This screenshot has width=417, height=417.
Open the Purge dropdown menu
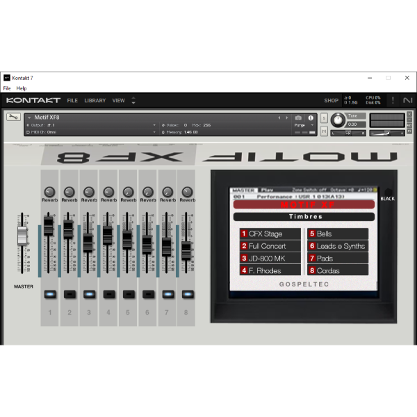pos(304,125)
